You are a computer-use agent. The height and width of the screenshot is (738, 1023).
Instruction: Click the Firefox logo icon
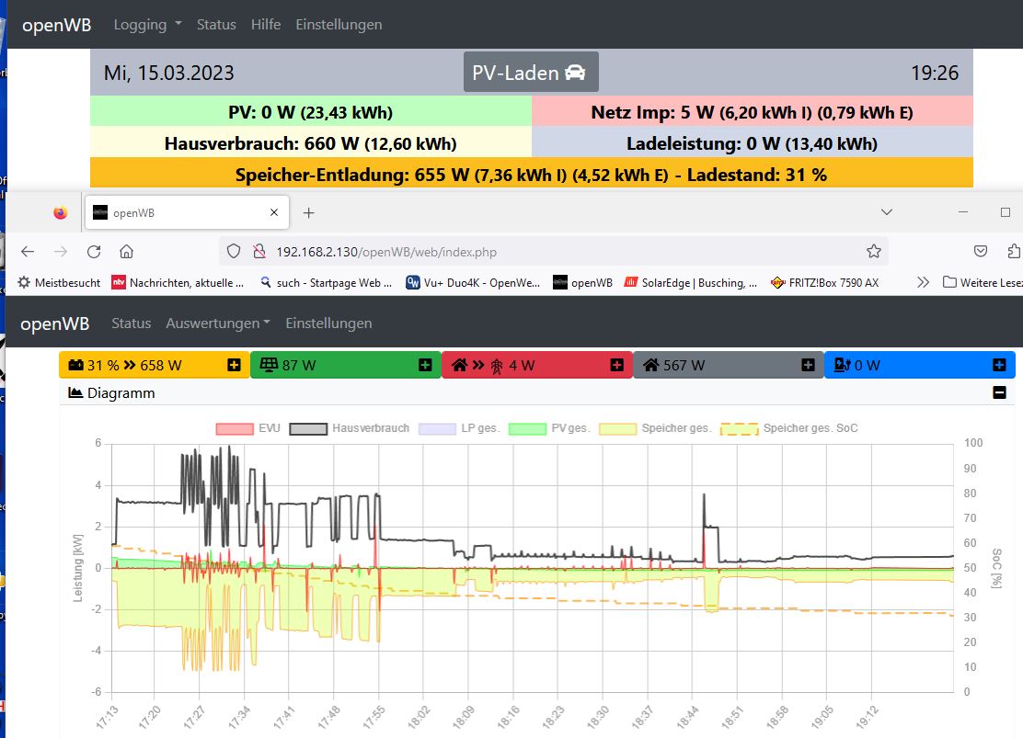pos(60,212)
